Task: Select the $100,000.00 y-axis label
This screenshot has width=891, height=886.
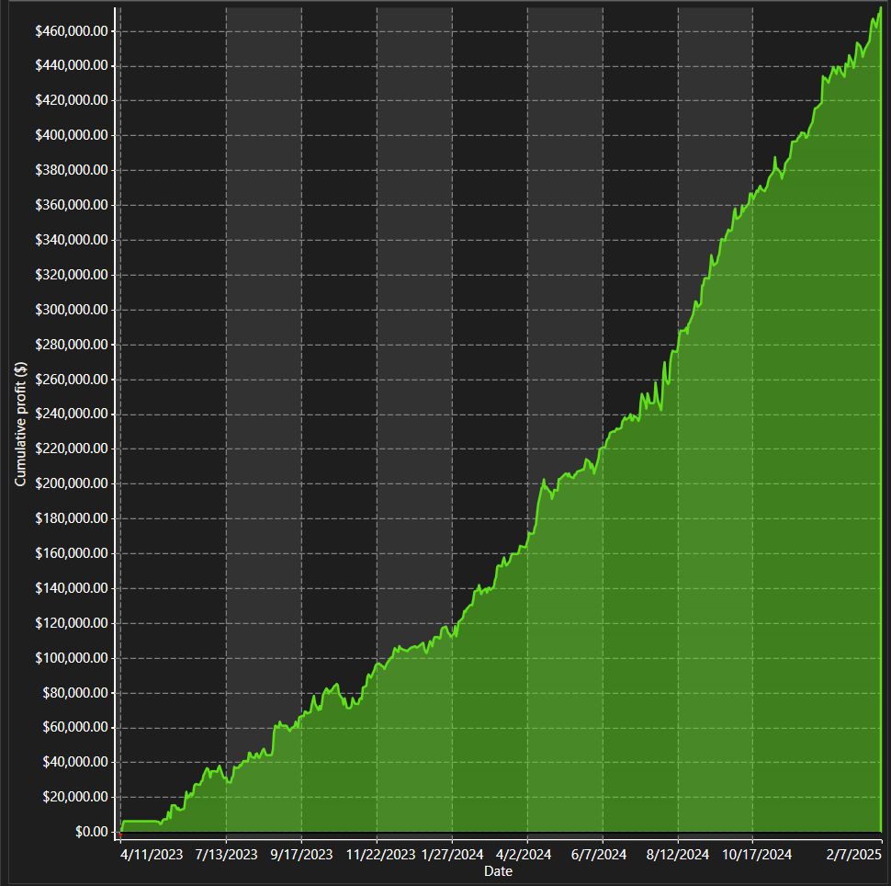Action: (72, 658)
